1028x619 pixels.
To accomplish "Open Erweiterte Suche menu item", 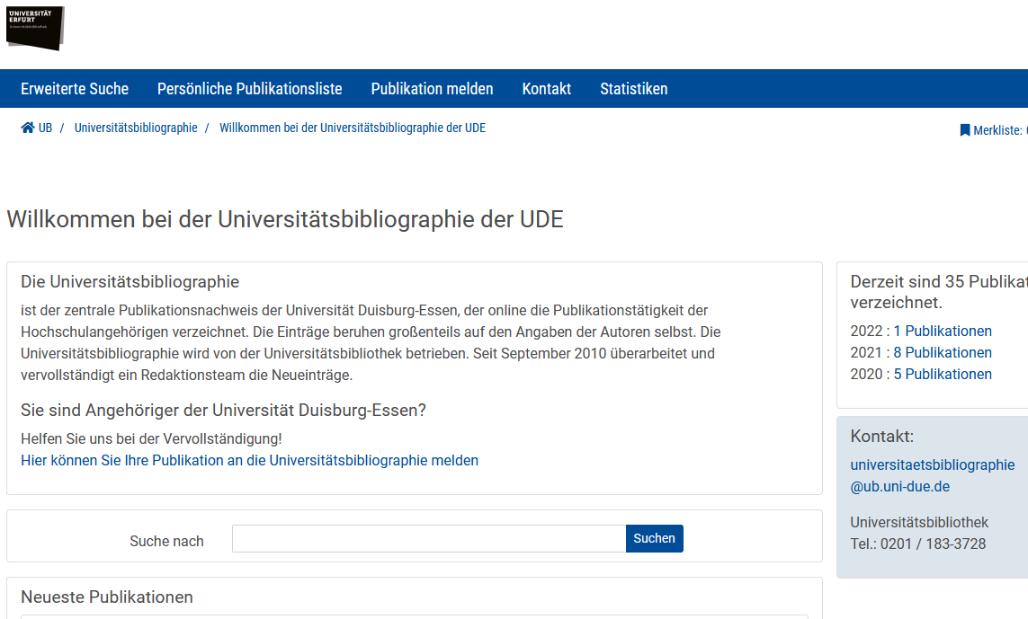I will coord(75,89).
